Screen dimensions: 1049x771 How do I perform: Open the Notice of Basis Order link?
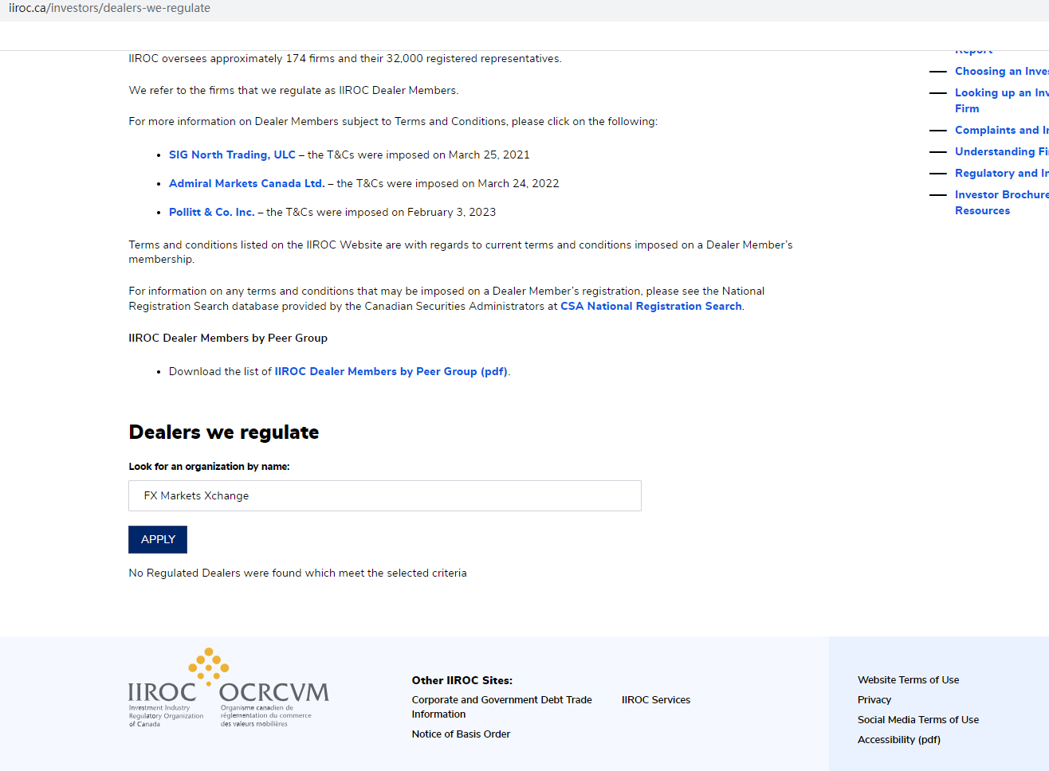tap(461, 734)
